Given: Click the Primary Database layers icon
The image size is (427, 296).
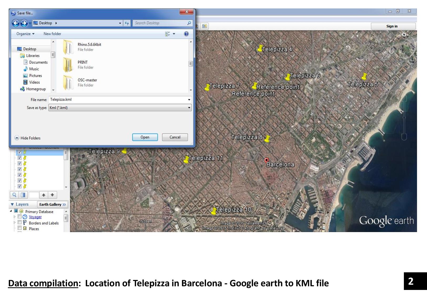Looking at the screenshot, I should tap(22, 211).
